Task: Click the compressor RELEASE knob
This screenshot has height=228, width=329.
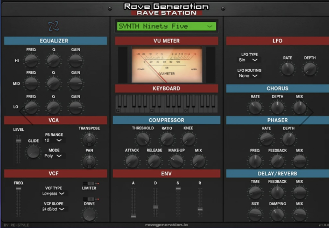Action: point(154,161)
